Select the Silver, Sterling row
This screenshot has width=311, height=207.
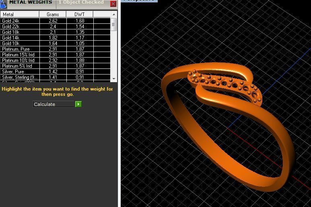tap(56, 77)
